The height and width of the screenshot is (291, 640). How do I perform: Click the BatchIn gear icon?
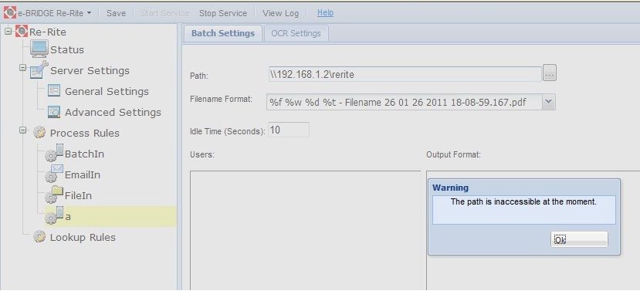click(54, 153)
